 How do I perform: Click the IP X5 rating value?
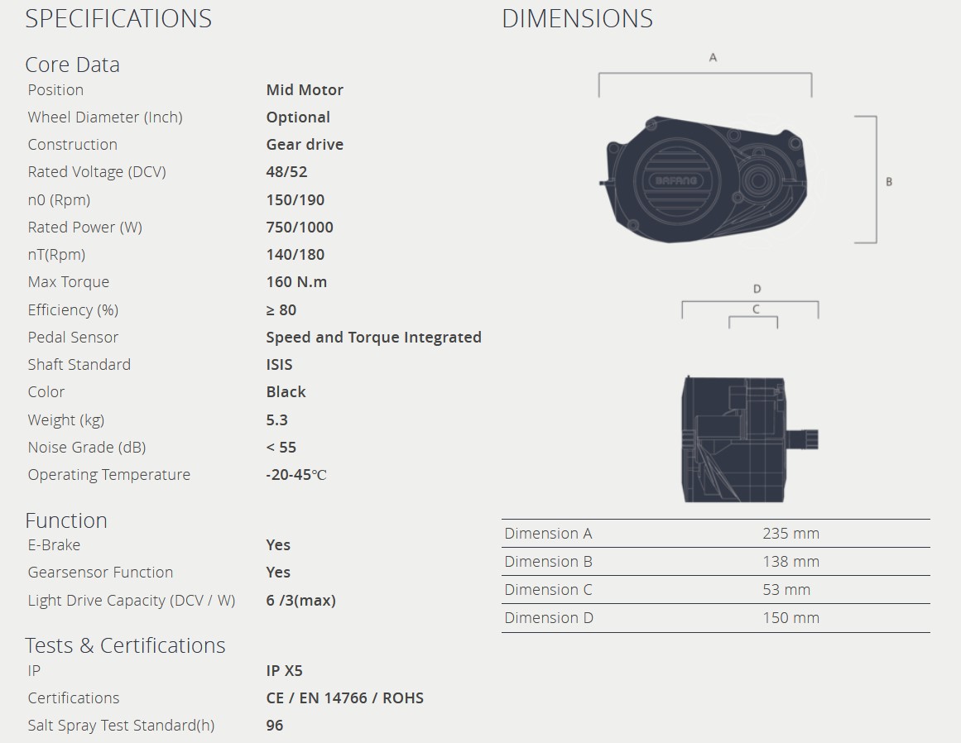click(284, 671)
